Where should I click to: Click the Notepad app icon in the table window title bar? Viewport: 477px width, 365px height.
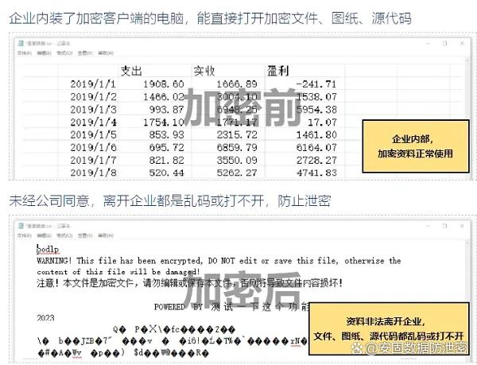[21, 43]
